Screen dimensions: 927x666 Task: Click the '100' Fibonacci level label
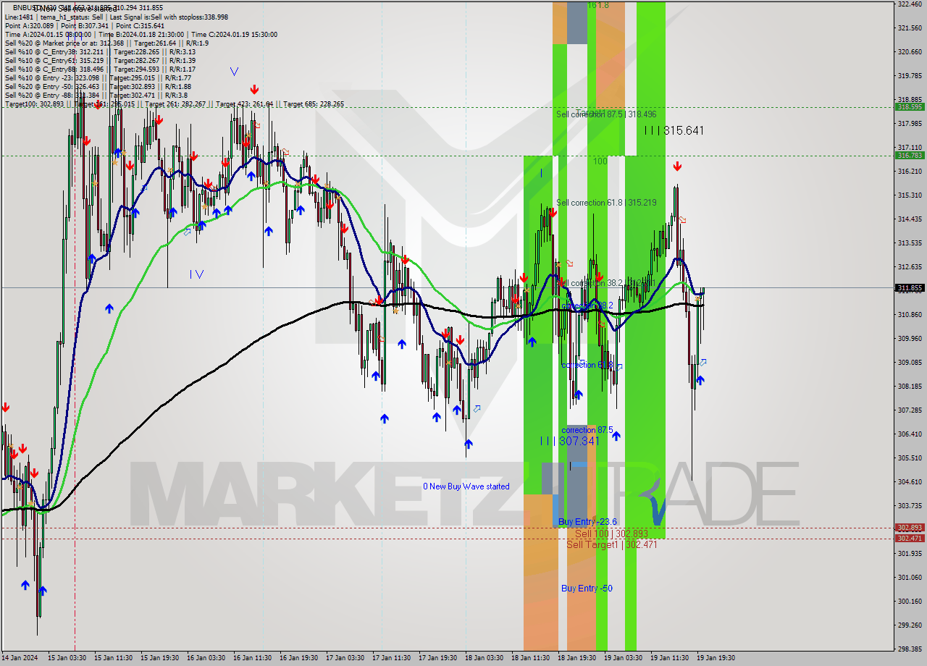(600, 161)
